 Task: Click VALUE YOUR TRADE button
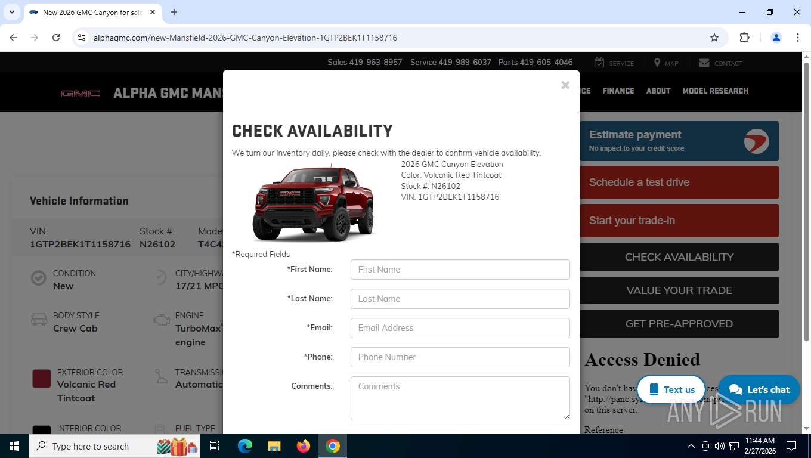679,290
